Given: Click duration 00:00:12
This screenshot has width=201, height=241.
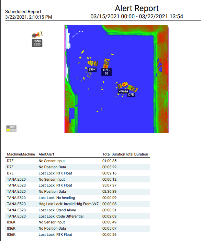Looking at the screenshot, I should [109, 179].
